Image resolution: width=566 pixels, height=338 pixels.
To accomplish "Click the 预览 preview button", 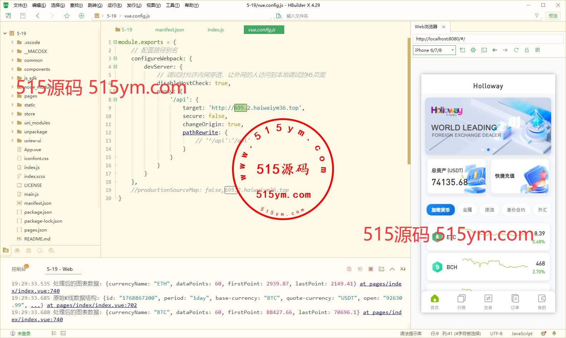I will click(x=553, y=16).
